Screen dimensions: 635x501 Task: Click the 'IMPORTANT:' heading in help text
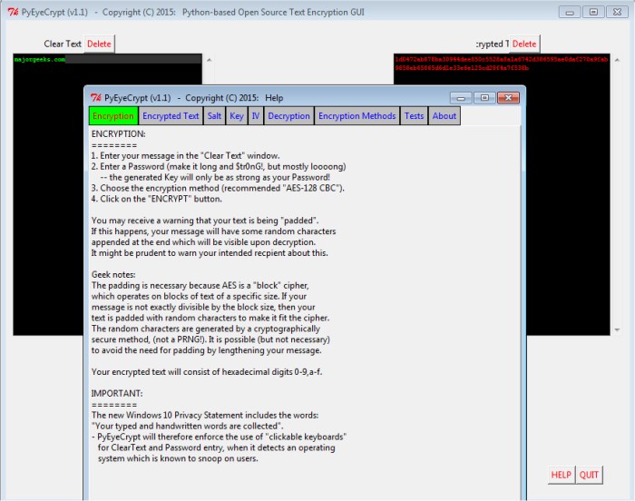click(x=117, y=394)
